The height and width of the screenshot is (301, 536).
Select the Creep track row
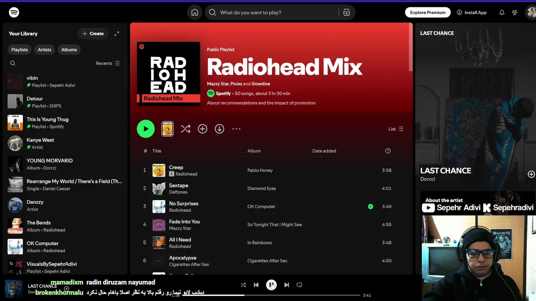[x=271, y=170]
